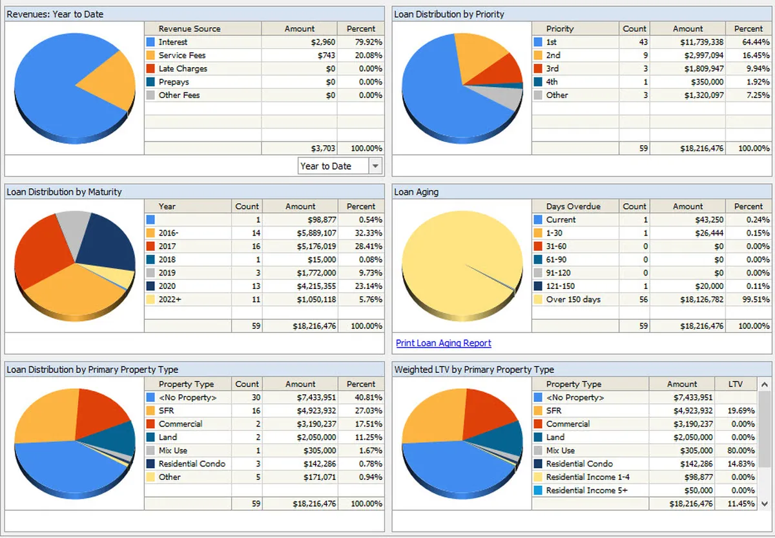Click the $2,960 interest amount cell
Screen dimensions: 775x538
(x=299, y=42)
